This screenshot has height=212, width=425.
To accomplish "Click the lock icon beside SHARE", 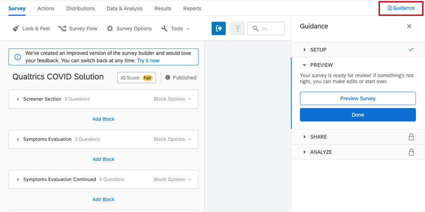I will pyautogui.click(x=411, y=137).
